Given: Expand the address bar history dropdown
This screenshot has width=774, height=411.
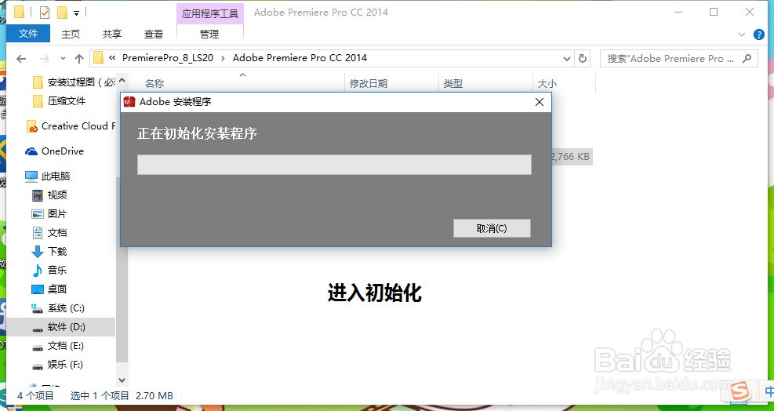Looking at the screenshot, I should coord(567,59).
